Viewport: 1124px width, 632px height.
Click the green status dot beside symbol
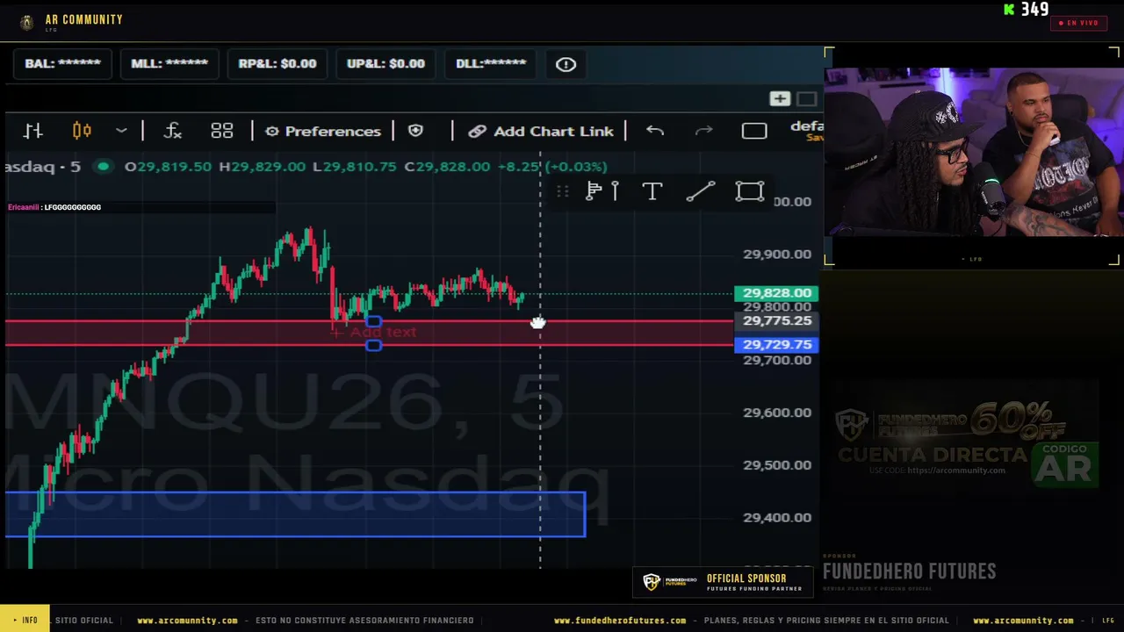(x=104, y=166)
